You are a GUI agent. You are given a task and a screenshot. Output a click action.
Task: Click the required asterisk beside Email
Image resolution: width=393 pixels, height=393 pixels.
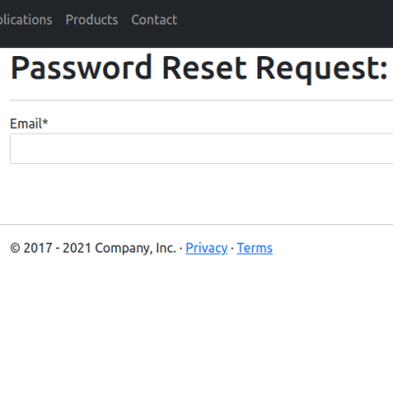(45, 122)
